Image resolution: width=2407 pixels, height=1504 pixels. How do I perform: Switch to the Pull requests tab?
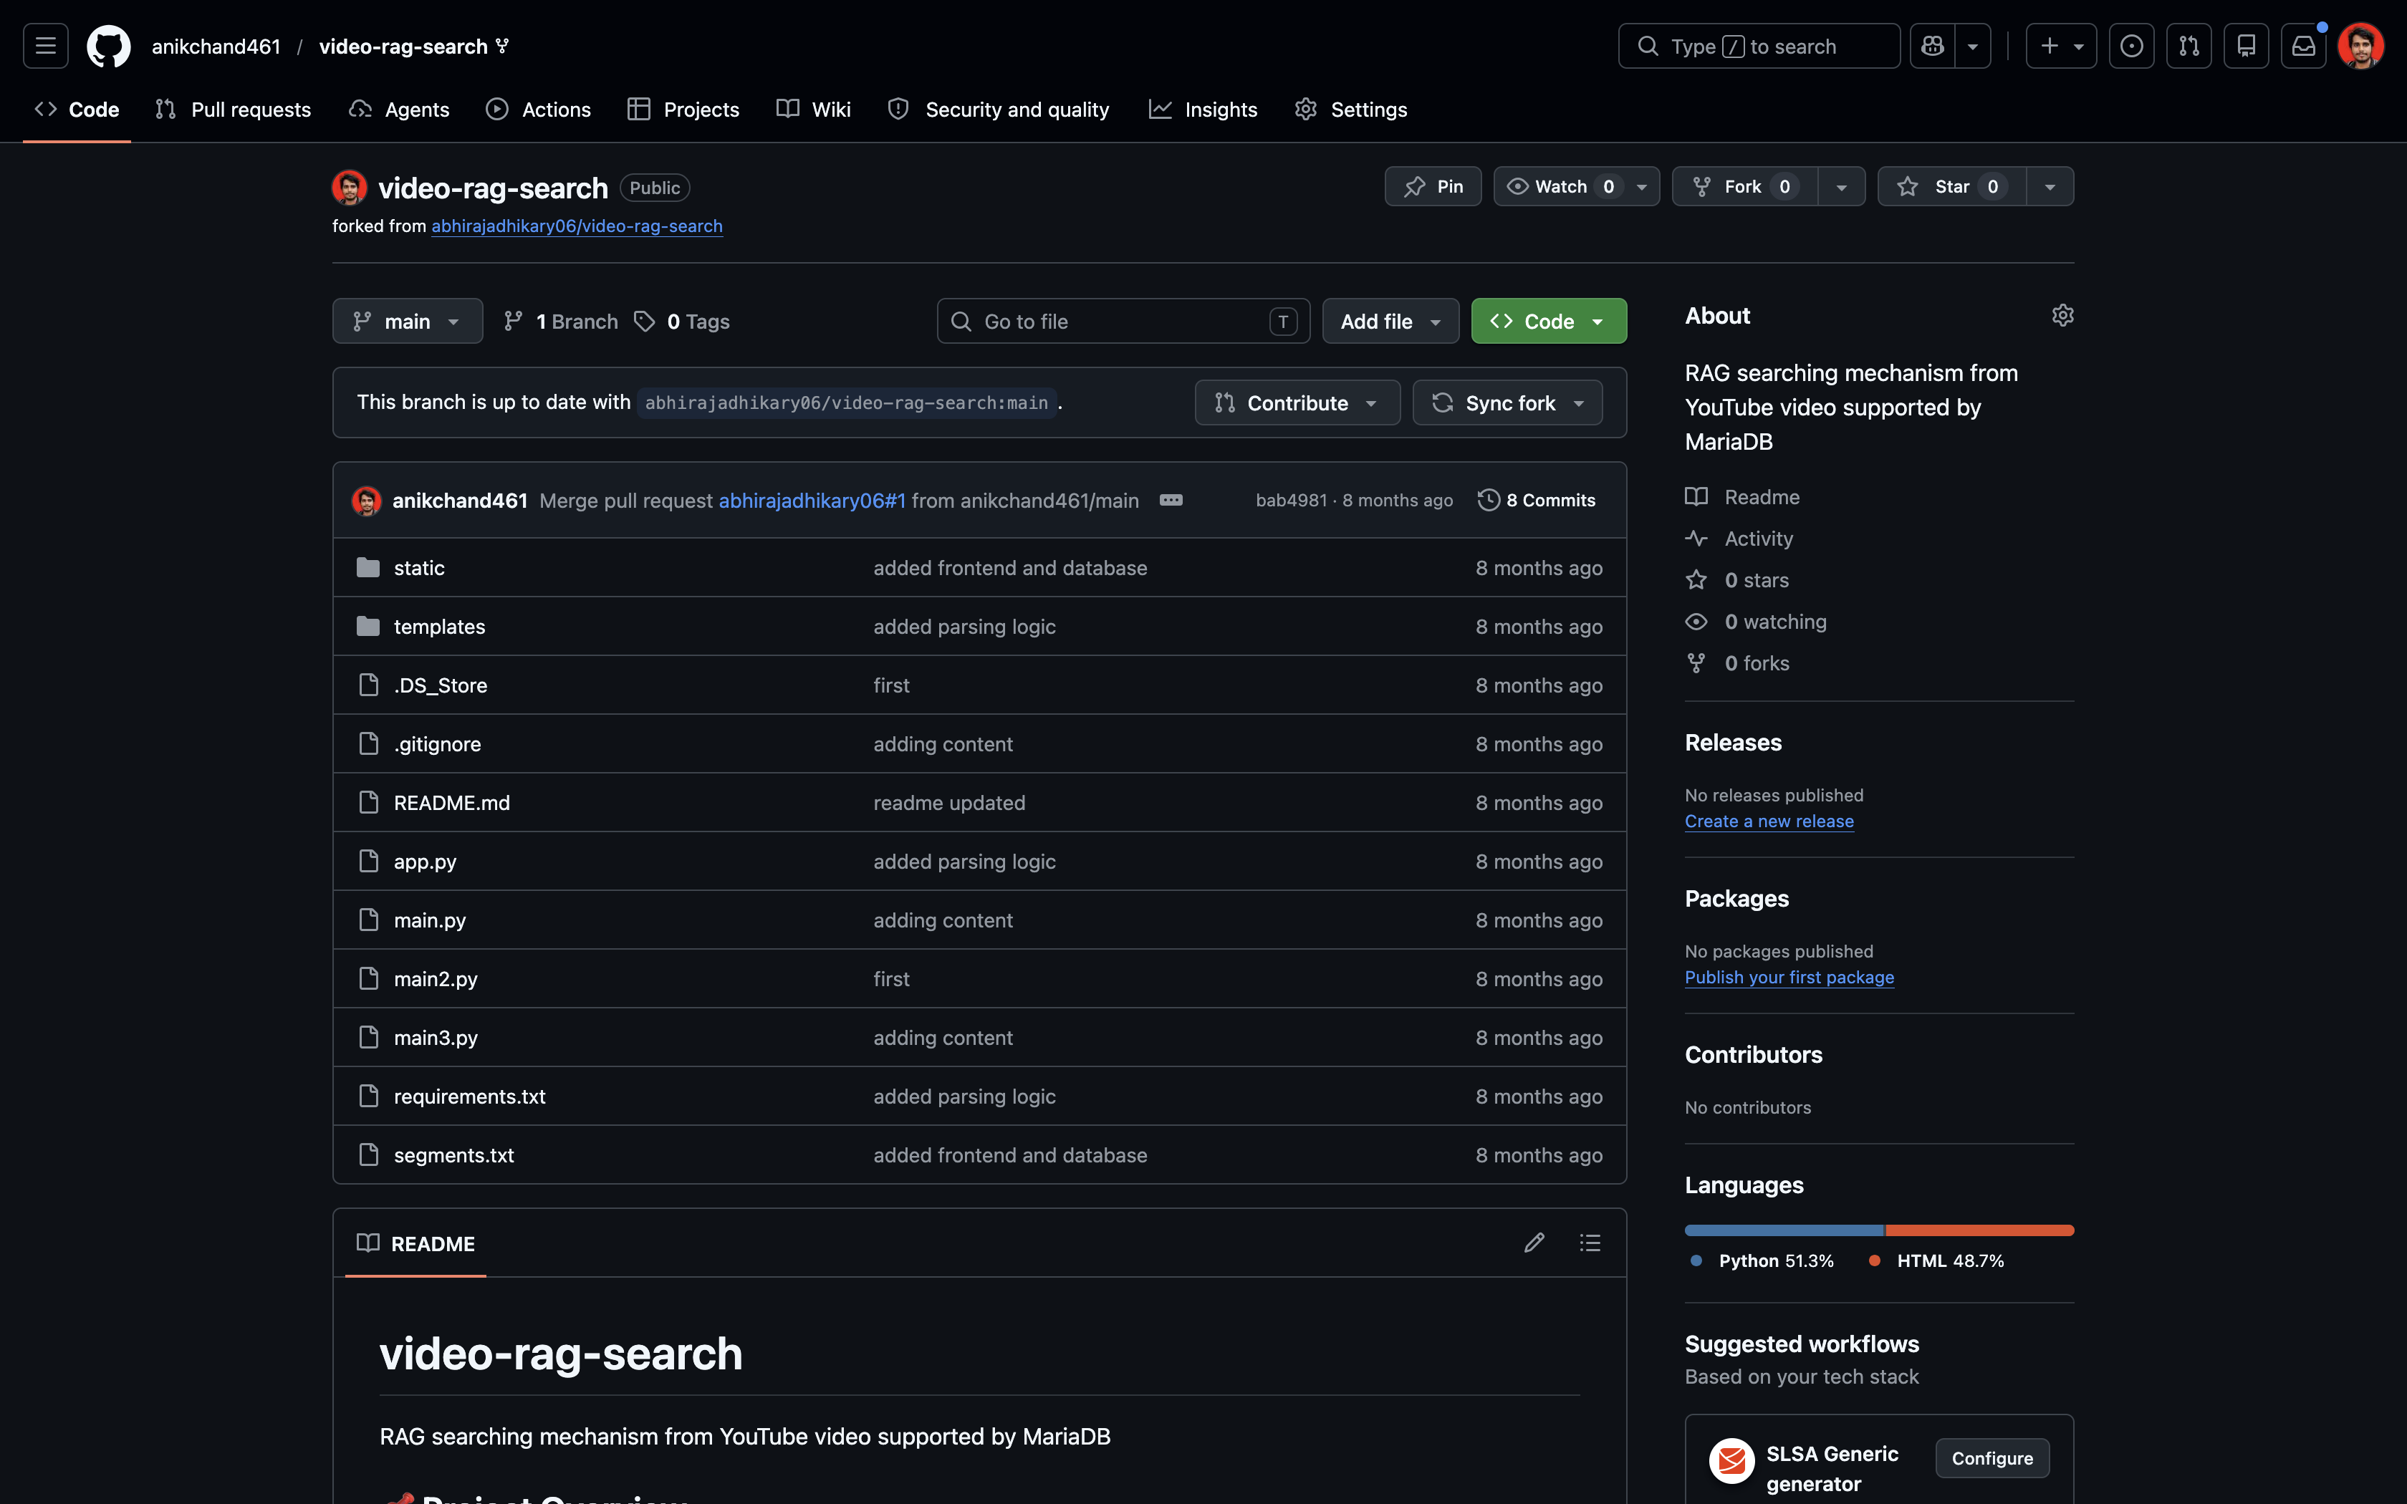[x=233, y=110]
